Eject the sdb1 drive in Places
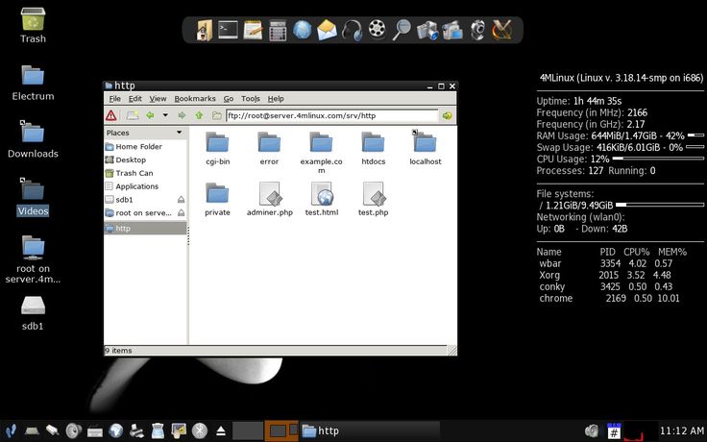Screen dimensions: 707x442 click(181, 200)
